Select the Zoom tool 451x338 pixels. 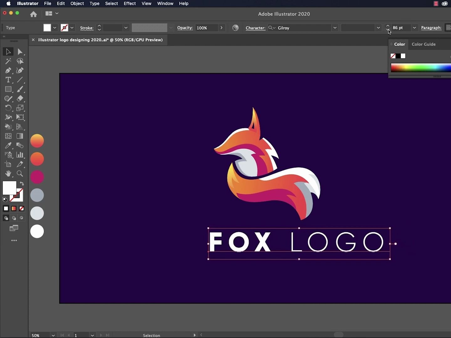pyautogui.click(x=20, y=174)
